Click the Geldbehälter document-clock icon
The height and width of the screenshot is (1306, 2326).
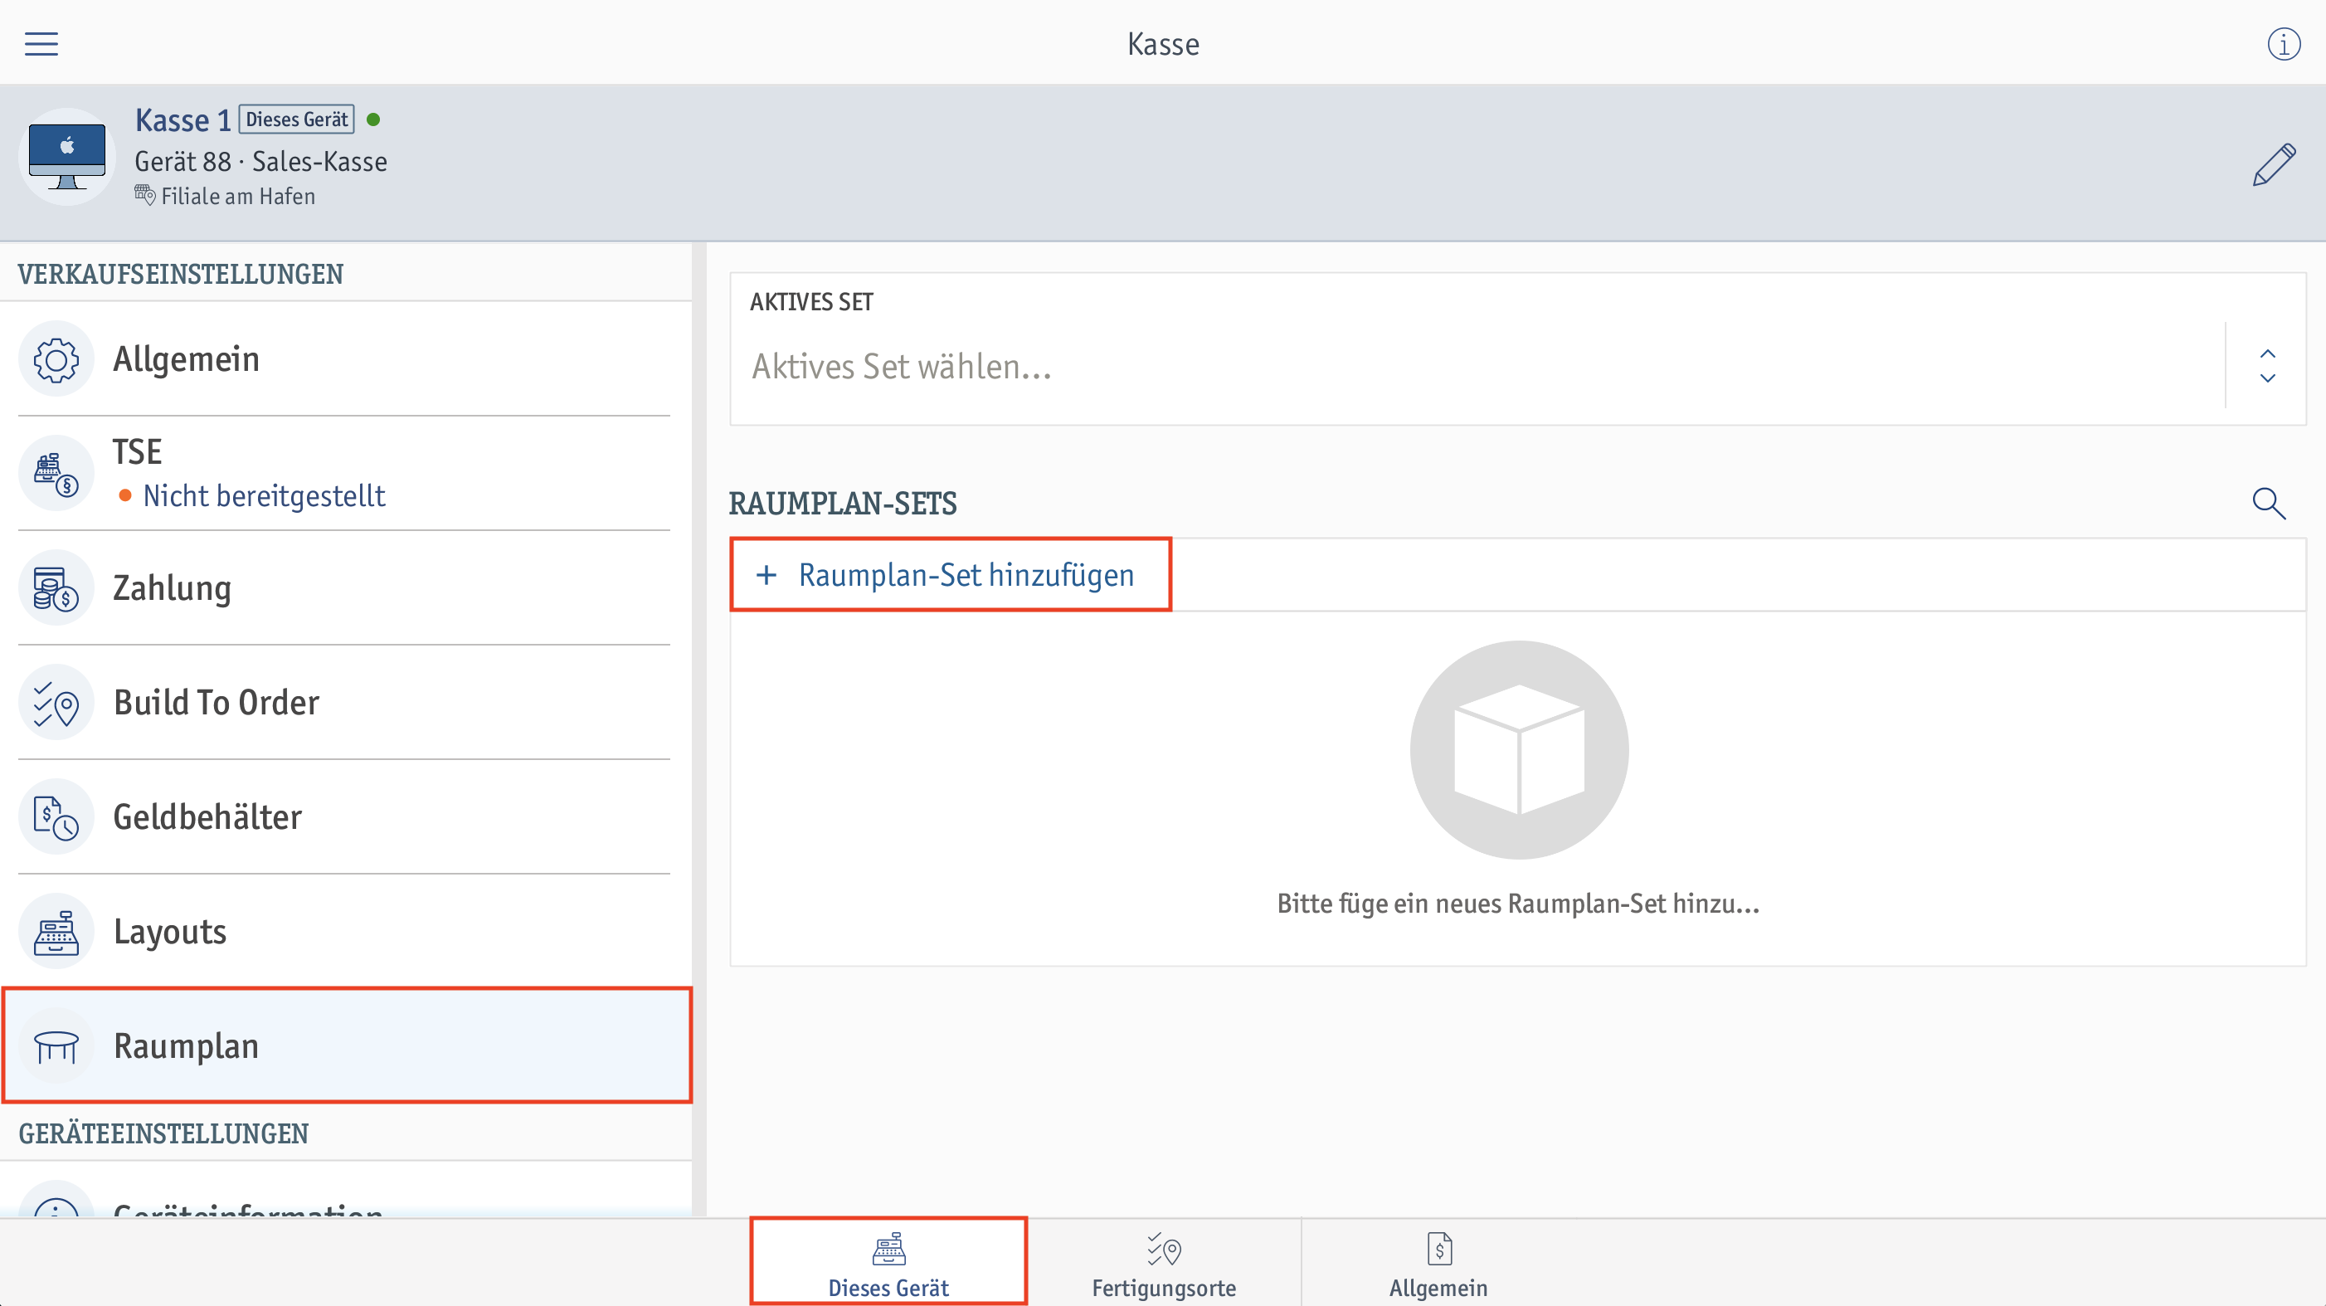click(x=56, y=817)
